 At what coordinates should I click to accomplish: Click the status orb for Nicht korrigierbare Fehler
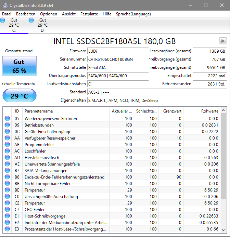coord(7,184)
